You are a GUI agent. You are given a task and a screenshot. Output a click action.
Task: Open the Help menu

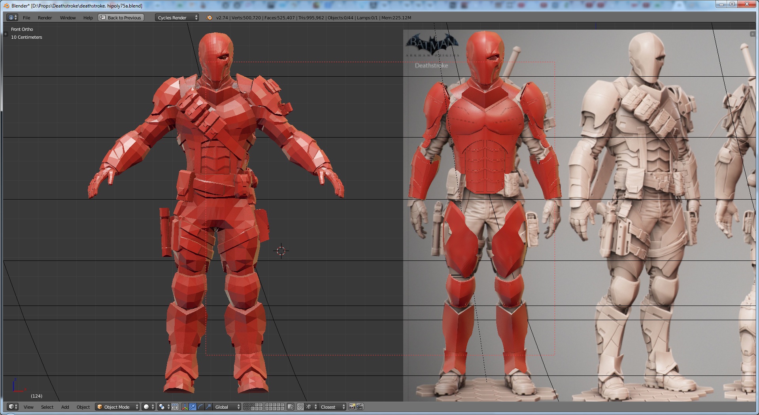pos(88,18)
